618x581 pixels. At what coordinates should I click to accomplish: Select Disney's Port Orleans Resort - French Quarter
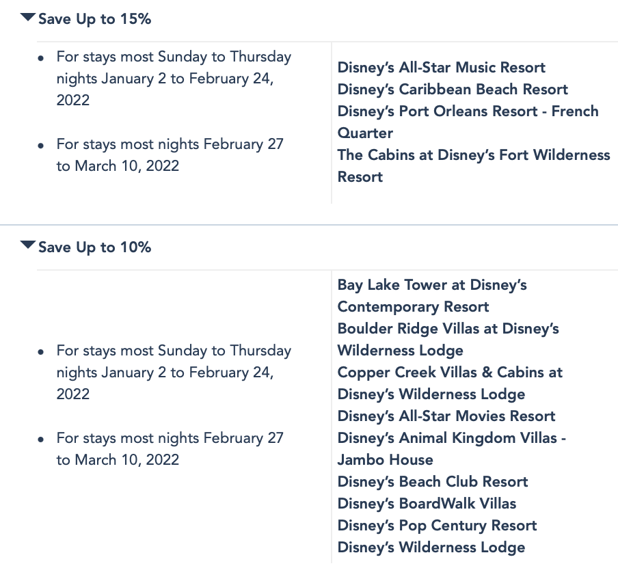468,111
